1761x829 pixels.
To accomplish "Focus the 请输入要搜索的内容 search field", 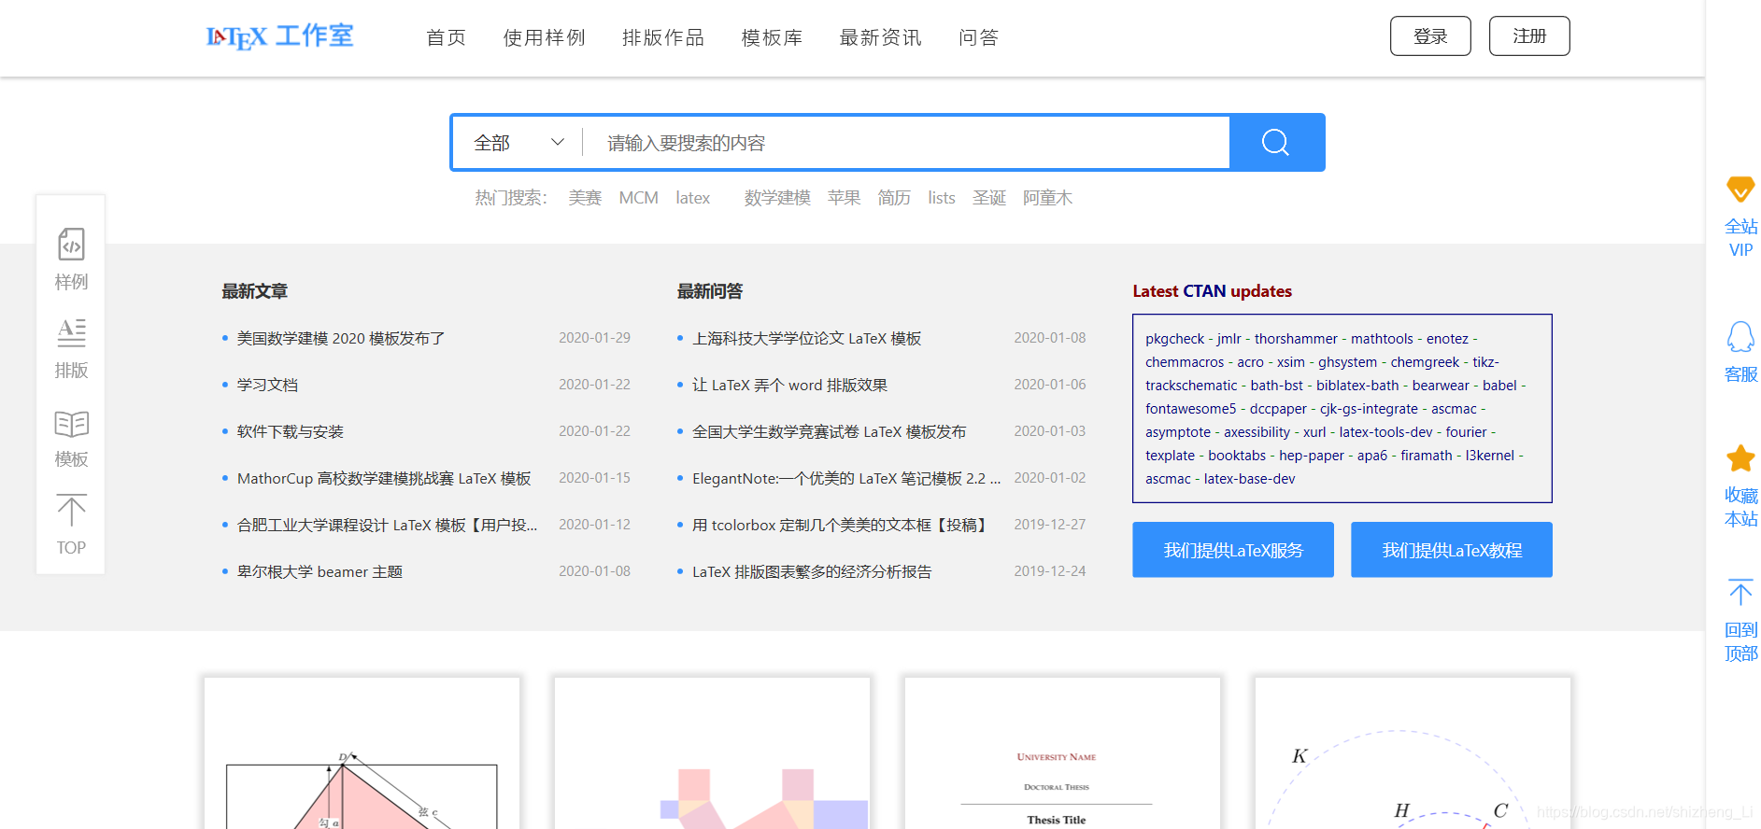I will [906, 143].
